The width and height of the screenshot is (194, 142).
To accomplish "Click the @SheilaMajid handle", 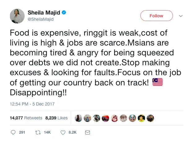I will (41, 19).
